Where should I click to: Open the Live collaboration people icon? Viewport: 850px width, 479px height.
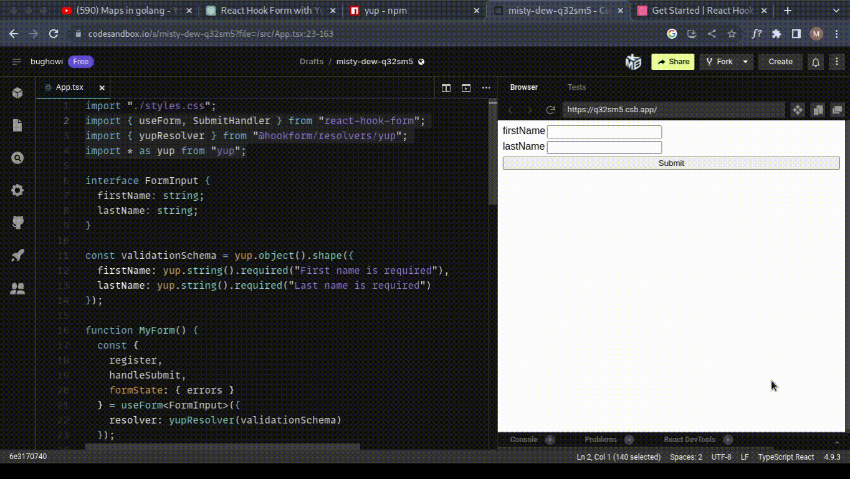(x=17, y=288)
